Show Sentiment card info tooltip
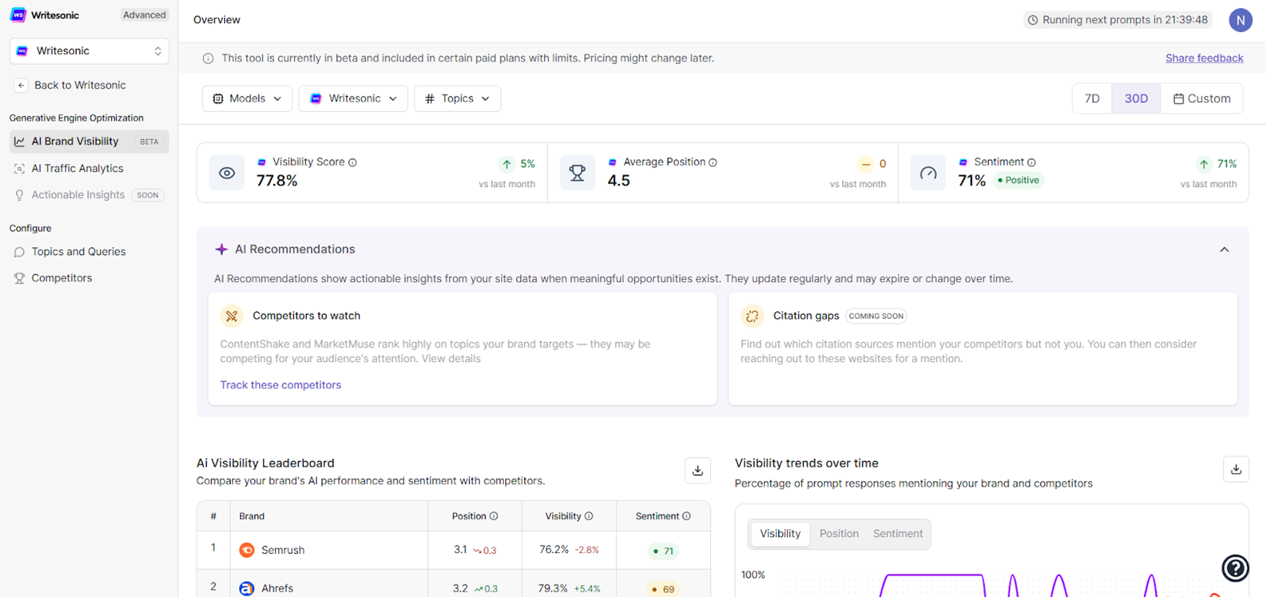 click(1031, 162)
